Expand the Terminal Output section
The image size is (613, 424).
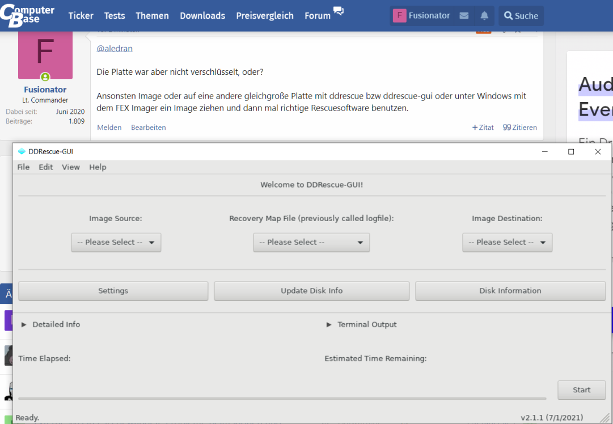362,324
